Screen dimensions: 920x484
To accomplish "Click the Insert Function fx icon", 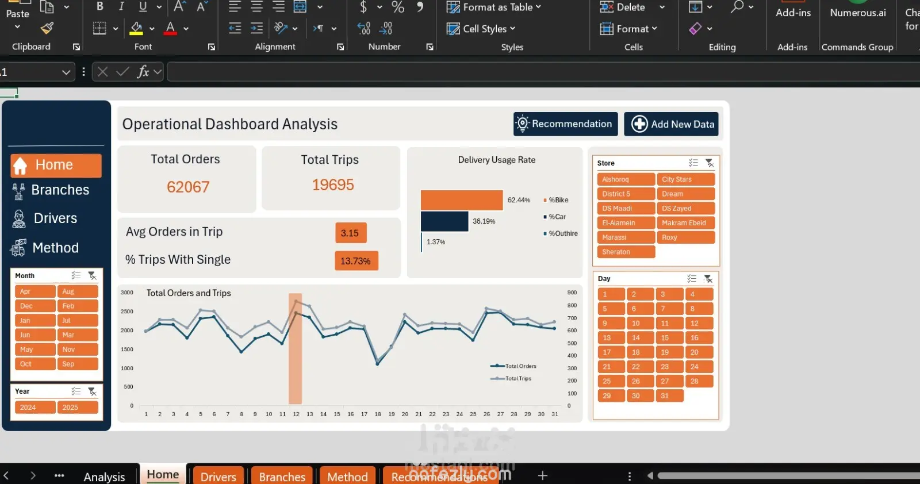I will [x=143, y=72].
